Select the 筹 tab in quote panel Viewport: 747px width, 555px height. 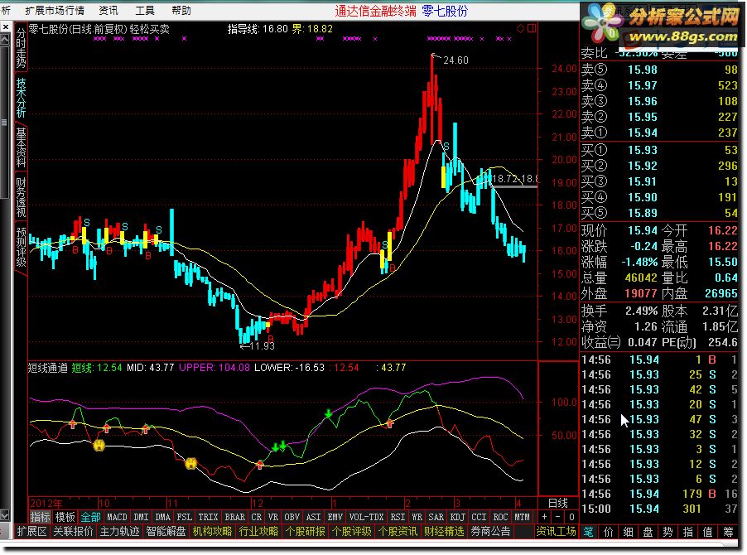[x=728, y=532]
